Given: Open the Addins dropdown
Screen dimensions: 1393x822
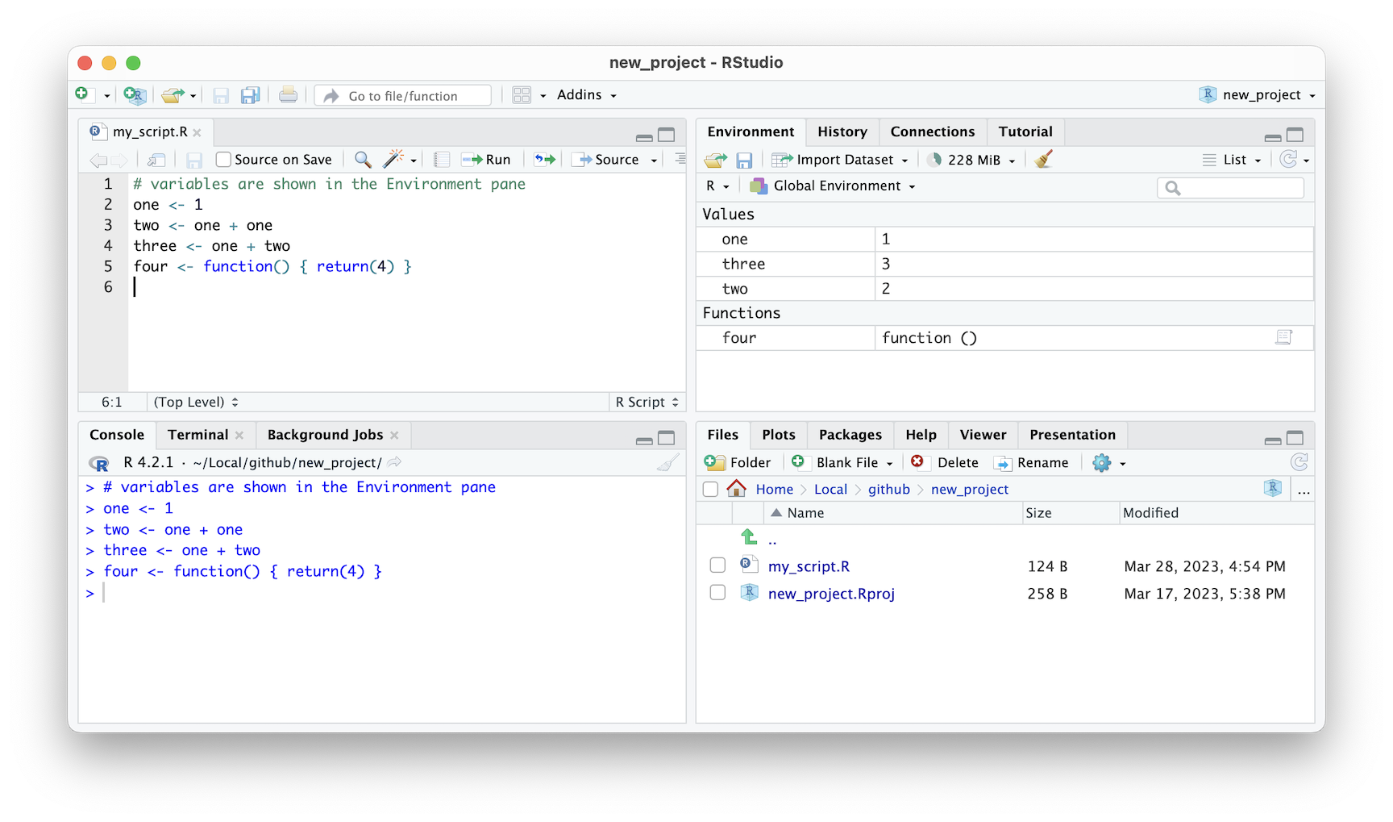Looking at the screenshot, I should click(587, 95).
